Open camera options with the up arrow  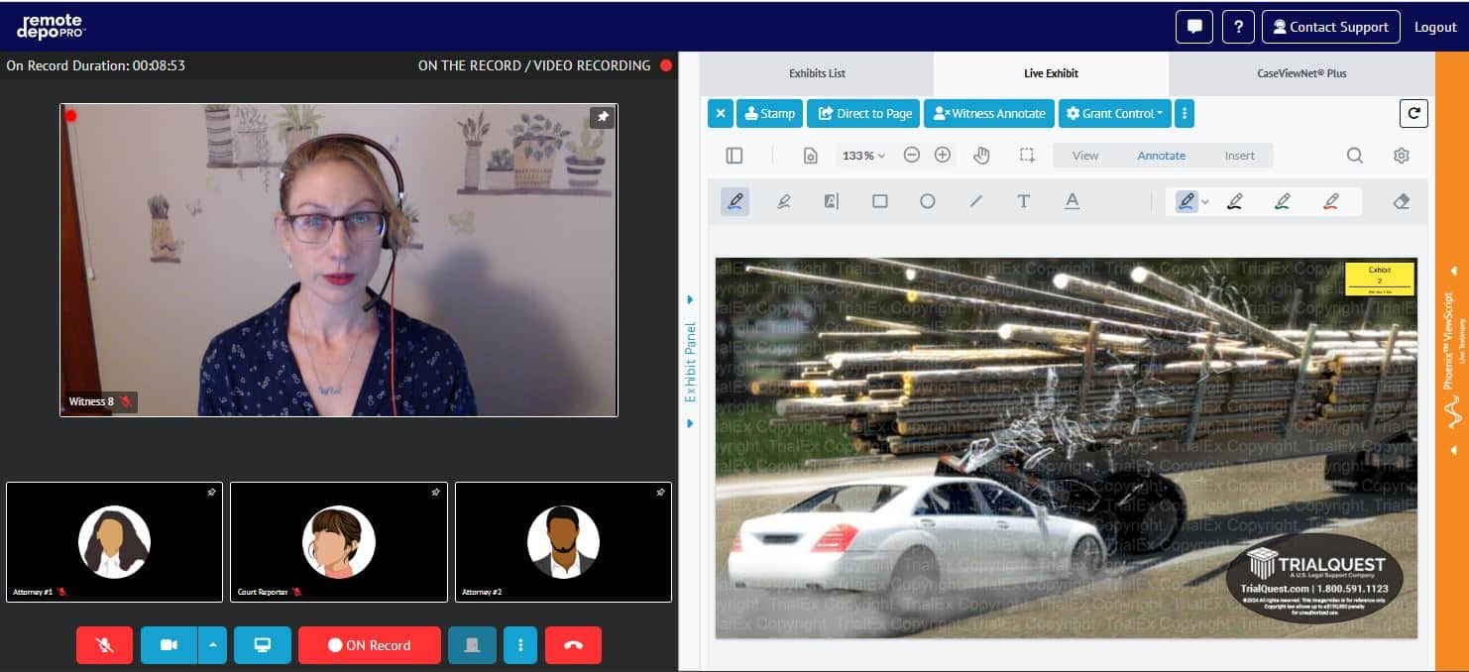click(x=212, y=645)
